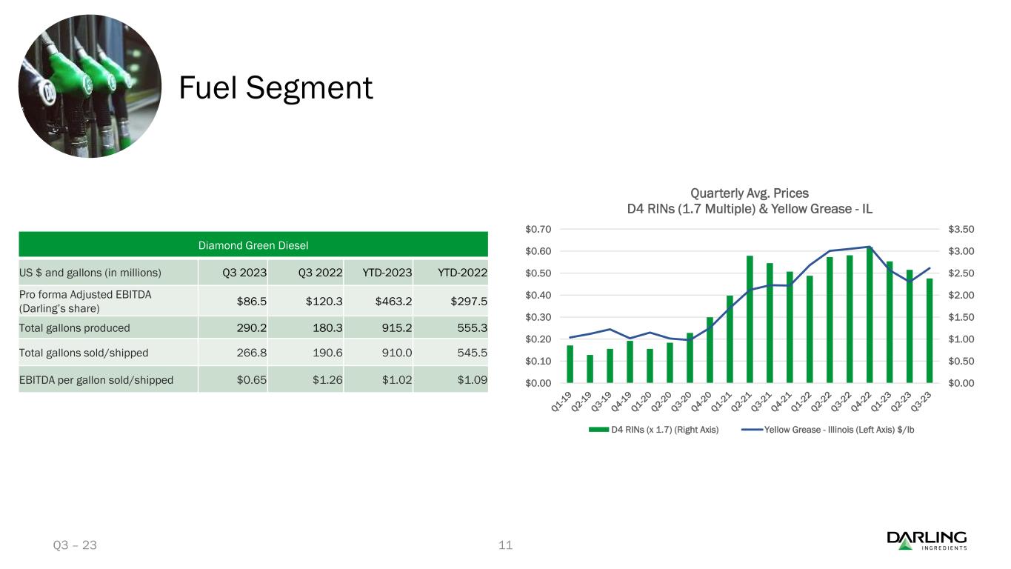This screenshot has height=569, width=1011.
Task: Click the $0.70 left axis label
Action: [538, 229]
